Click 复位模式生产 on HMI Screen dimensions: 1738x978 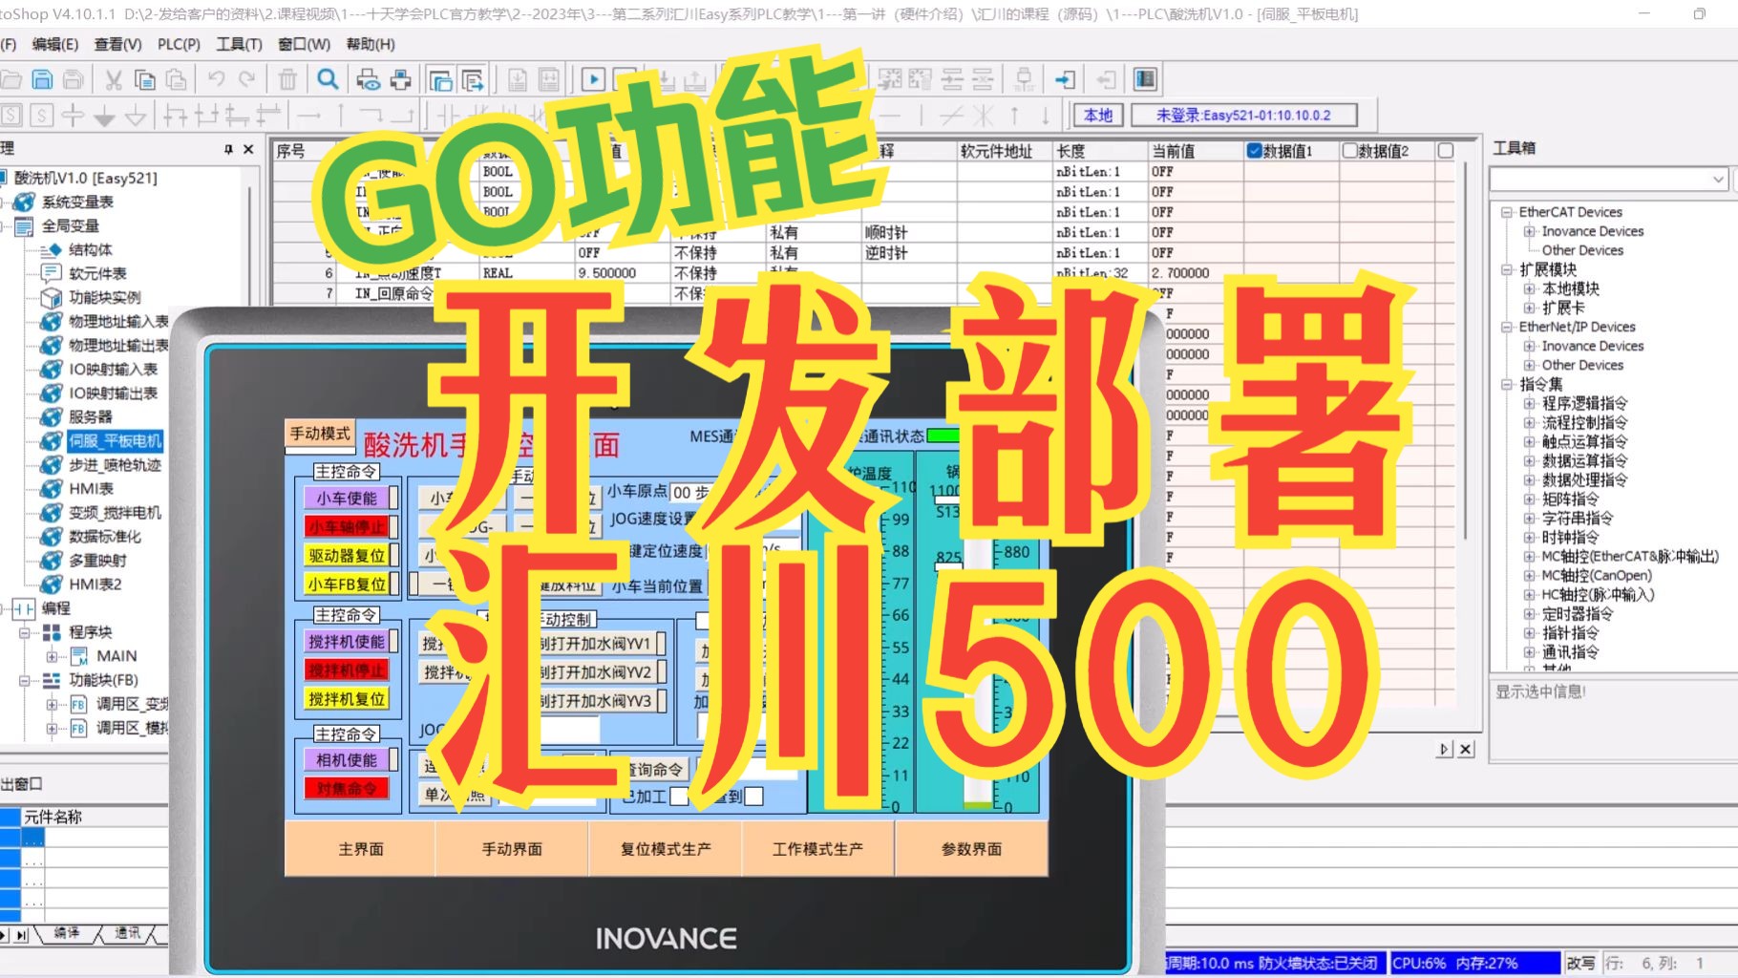tap(666, 849)
